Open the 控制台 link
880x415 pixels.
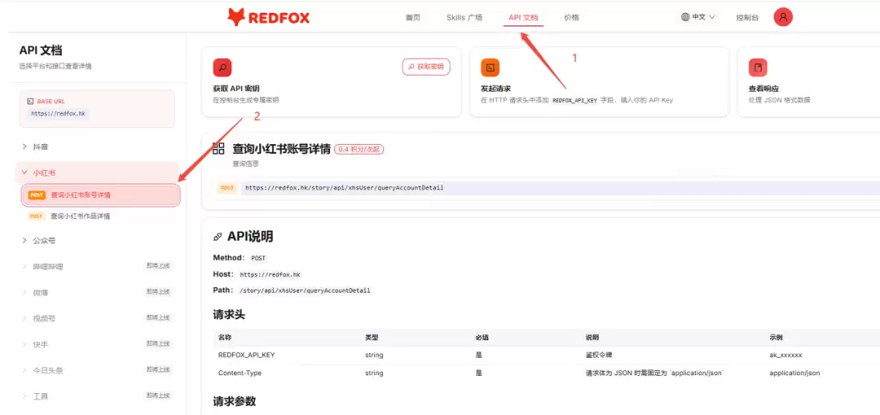click(747, 17)
